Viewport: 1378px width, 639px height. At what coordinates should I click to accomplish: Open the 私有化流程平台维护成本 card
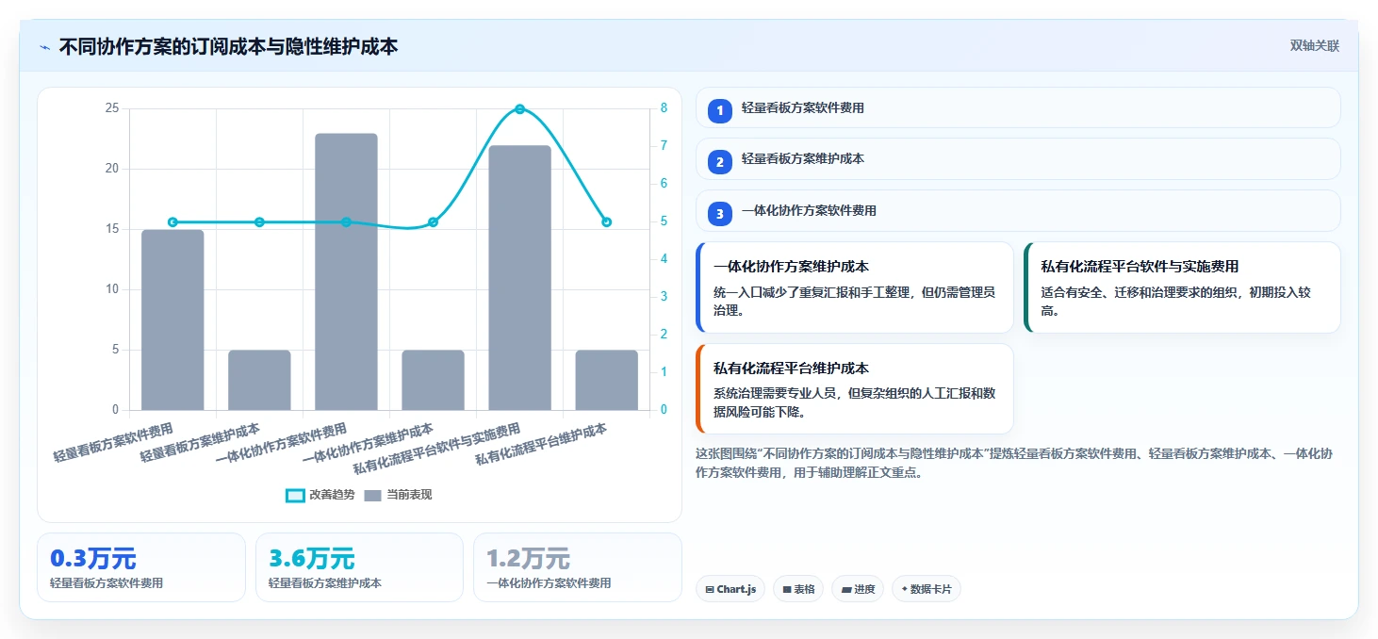coord(855,388)
